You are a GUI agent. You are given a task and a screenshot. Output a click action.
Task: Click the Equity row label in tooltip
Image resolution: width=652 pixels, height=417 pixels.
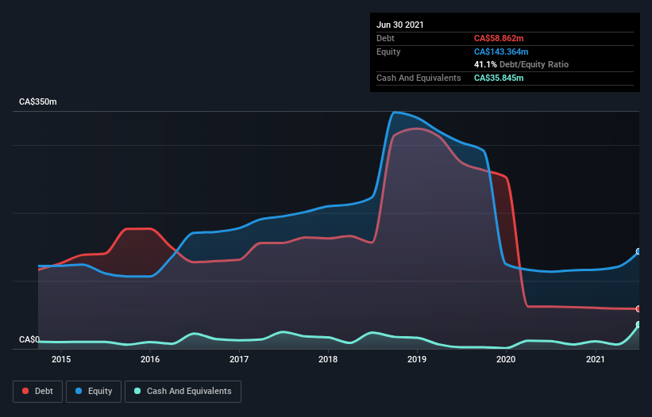(x=388, y=52)
